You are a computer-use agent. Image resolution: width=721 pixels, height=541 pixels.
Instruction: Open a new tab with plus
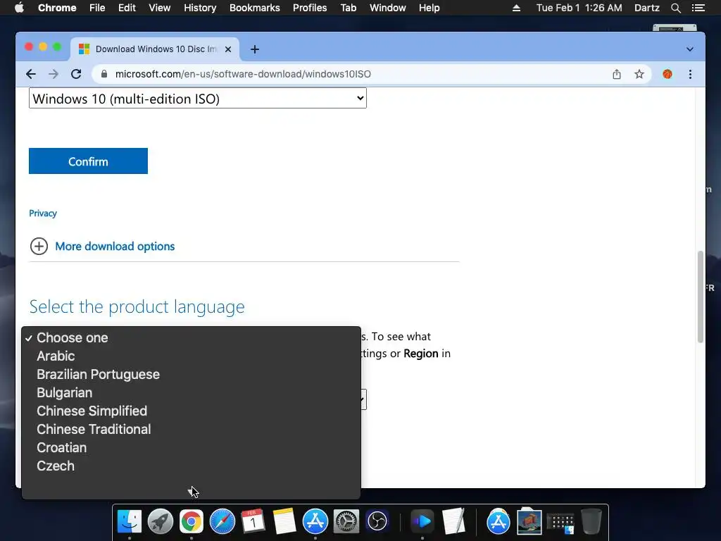(x=255, y=49)
